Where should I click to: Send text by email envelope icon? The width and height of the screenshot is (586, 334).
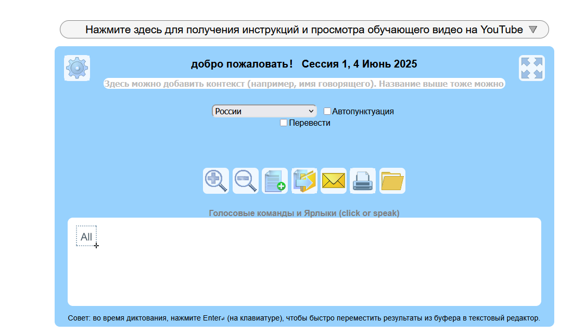[x=334, y=181]
